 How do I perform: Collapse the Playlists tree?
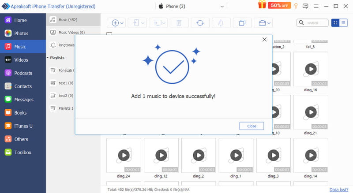[48, 58]
